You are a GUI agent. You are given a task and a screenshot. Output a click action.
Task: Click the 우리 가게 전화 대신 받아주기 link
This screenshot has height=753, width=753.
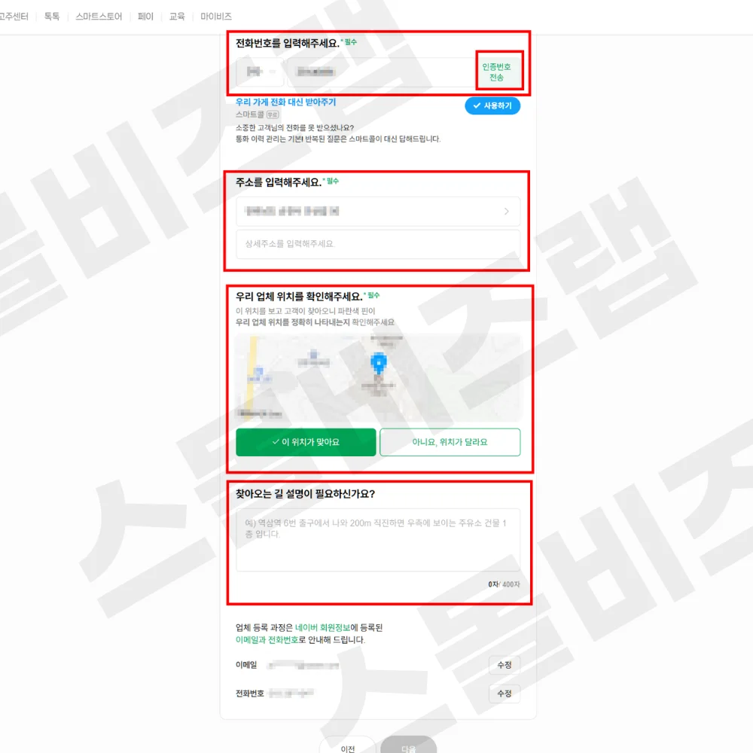click(x=285, y=102)
